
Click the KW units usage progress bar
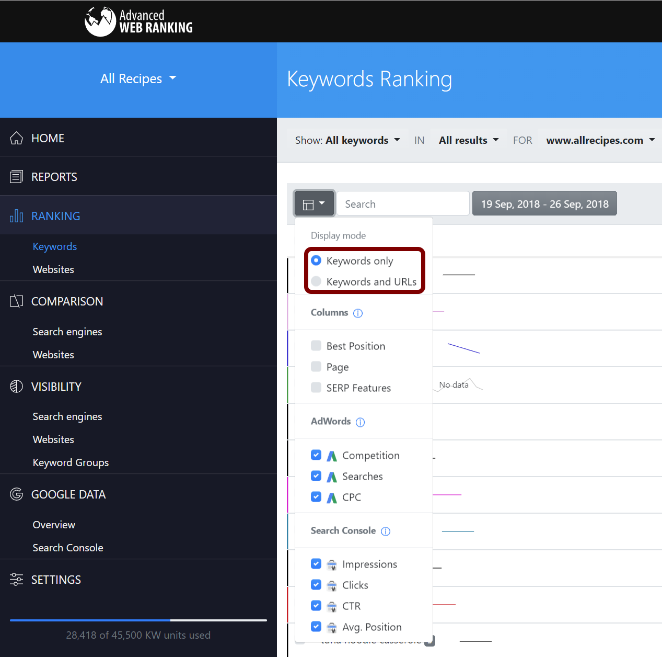point(138,620)
